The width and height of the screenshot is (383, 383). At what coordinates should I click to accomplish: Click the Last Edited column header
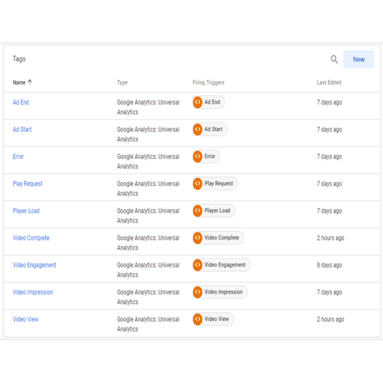329,82
